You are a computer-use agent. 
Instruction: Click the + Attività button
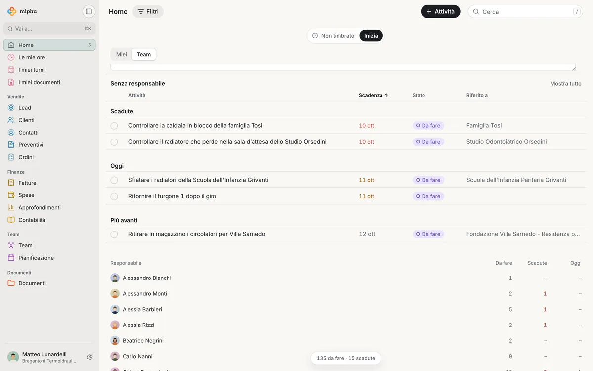[x=440, y=11]
